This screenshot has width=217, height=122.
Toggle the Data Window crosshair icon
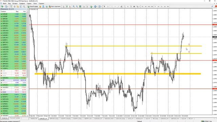pyautogui.click(x=15, y=6)
